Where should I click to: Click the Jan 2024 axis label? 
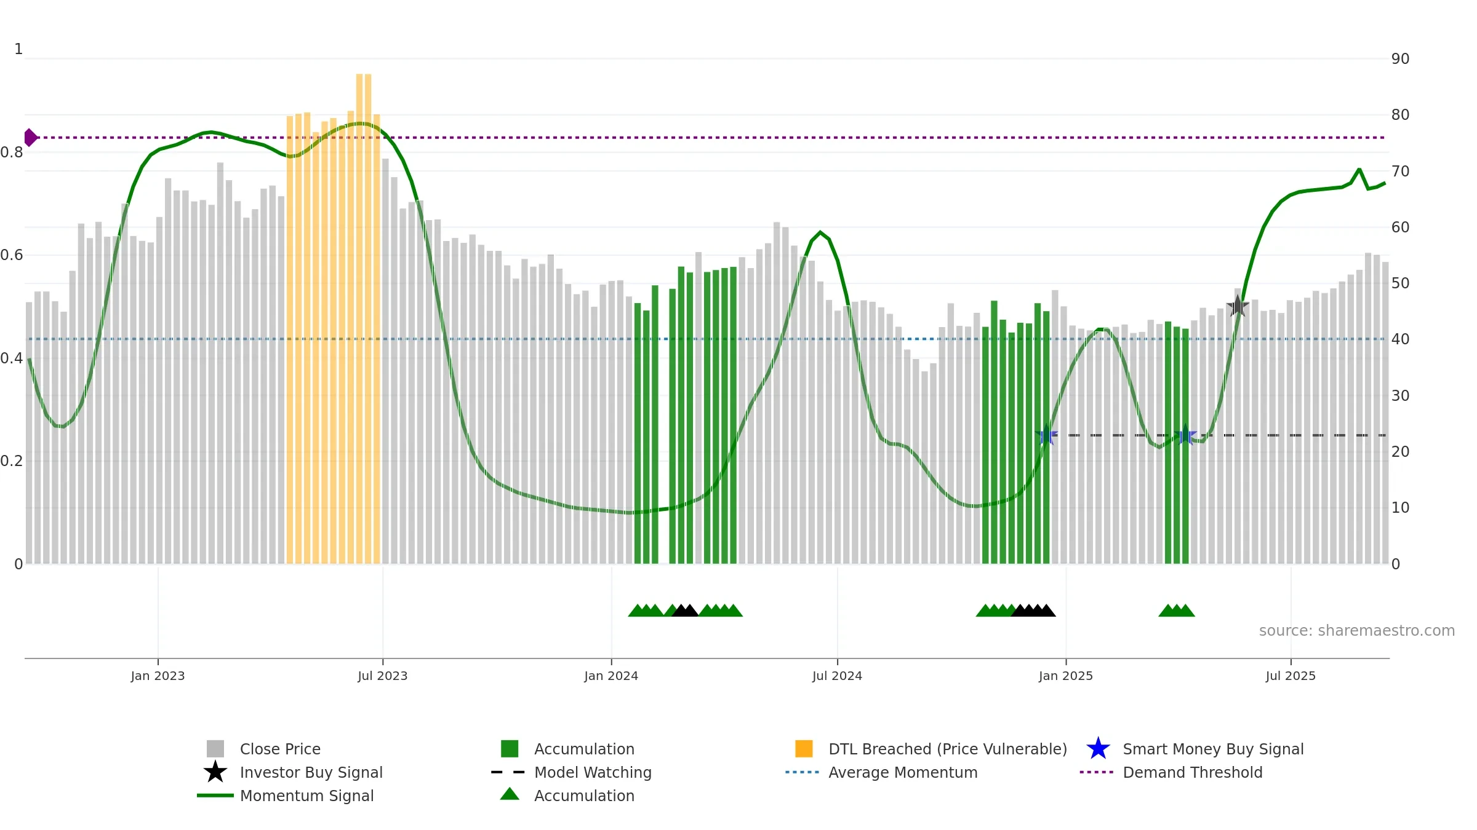(611, 676)
